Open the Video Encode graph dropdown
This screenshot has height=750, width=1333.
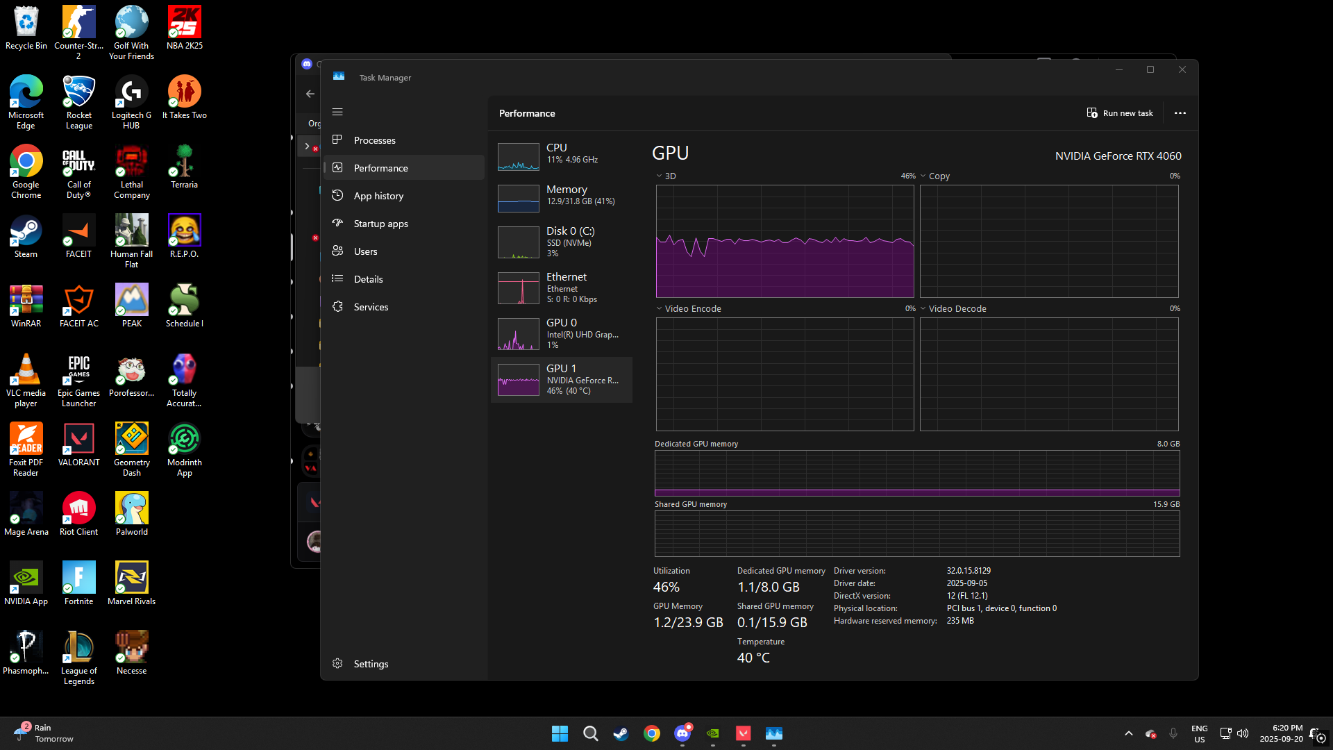click(660, 308)
